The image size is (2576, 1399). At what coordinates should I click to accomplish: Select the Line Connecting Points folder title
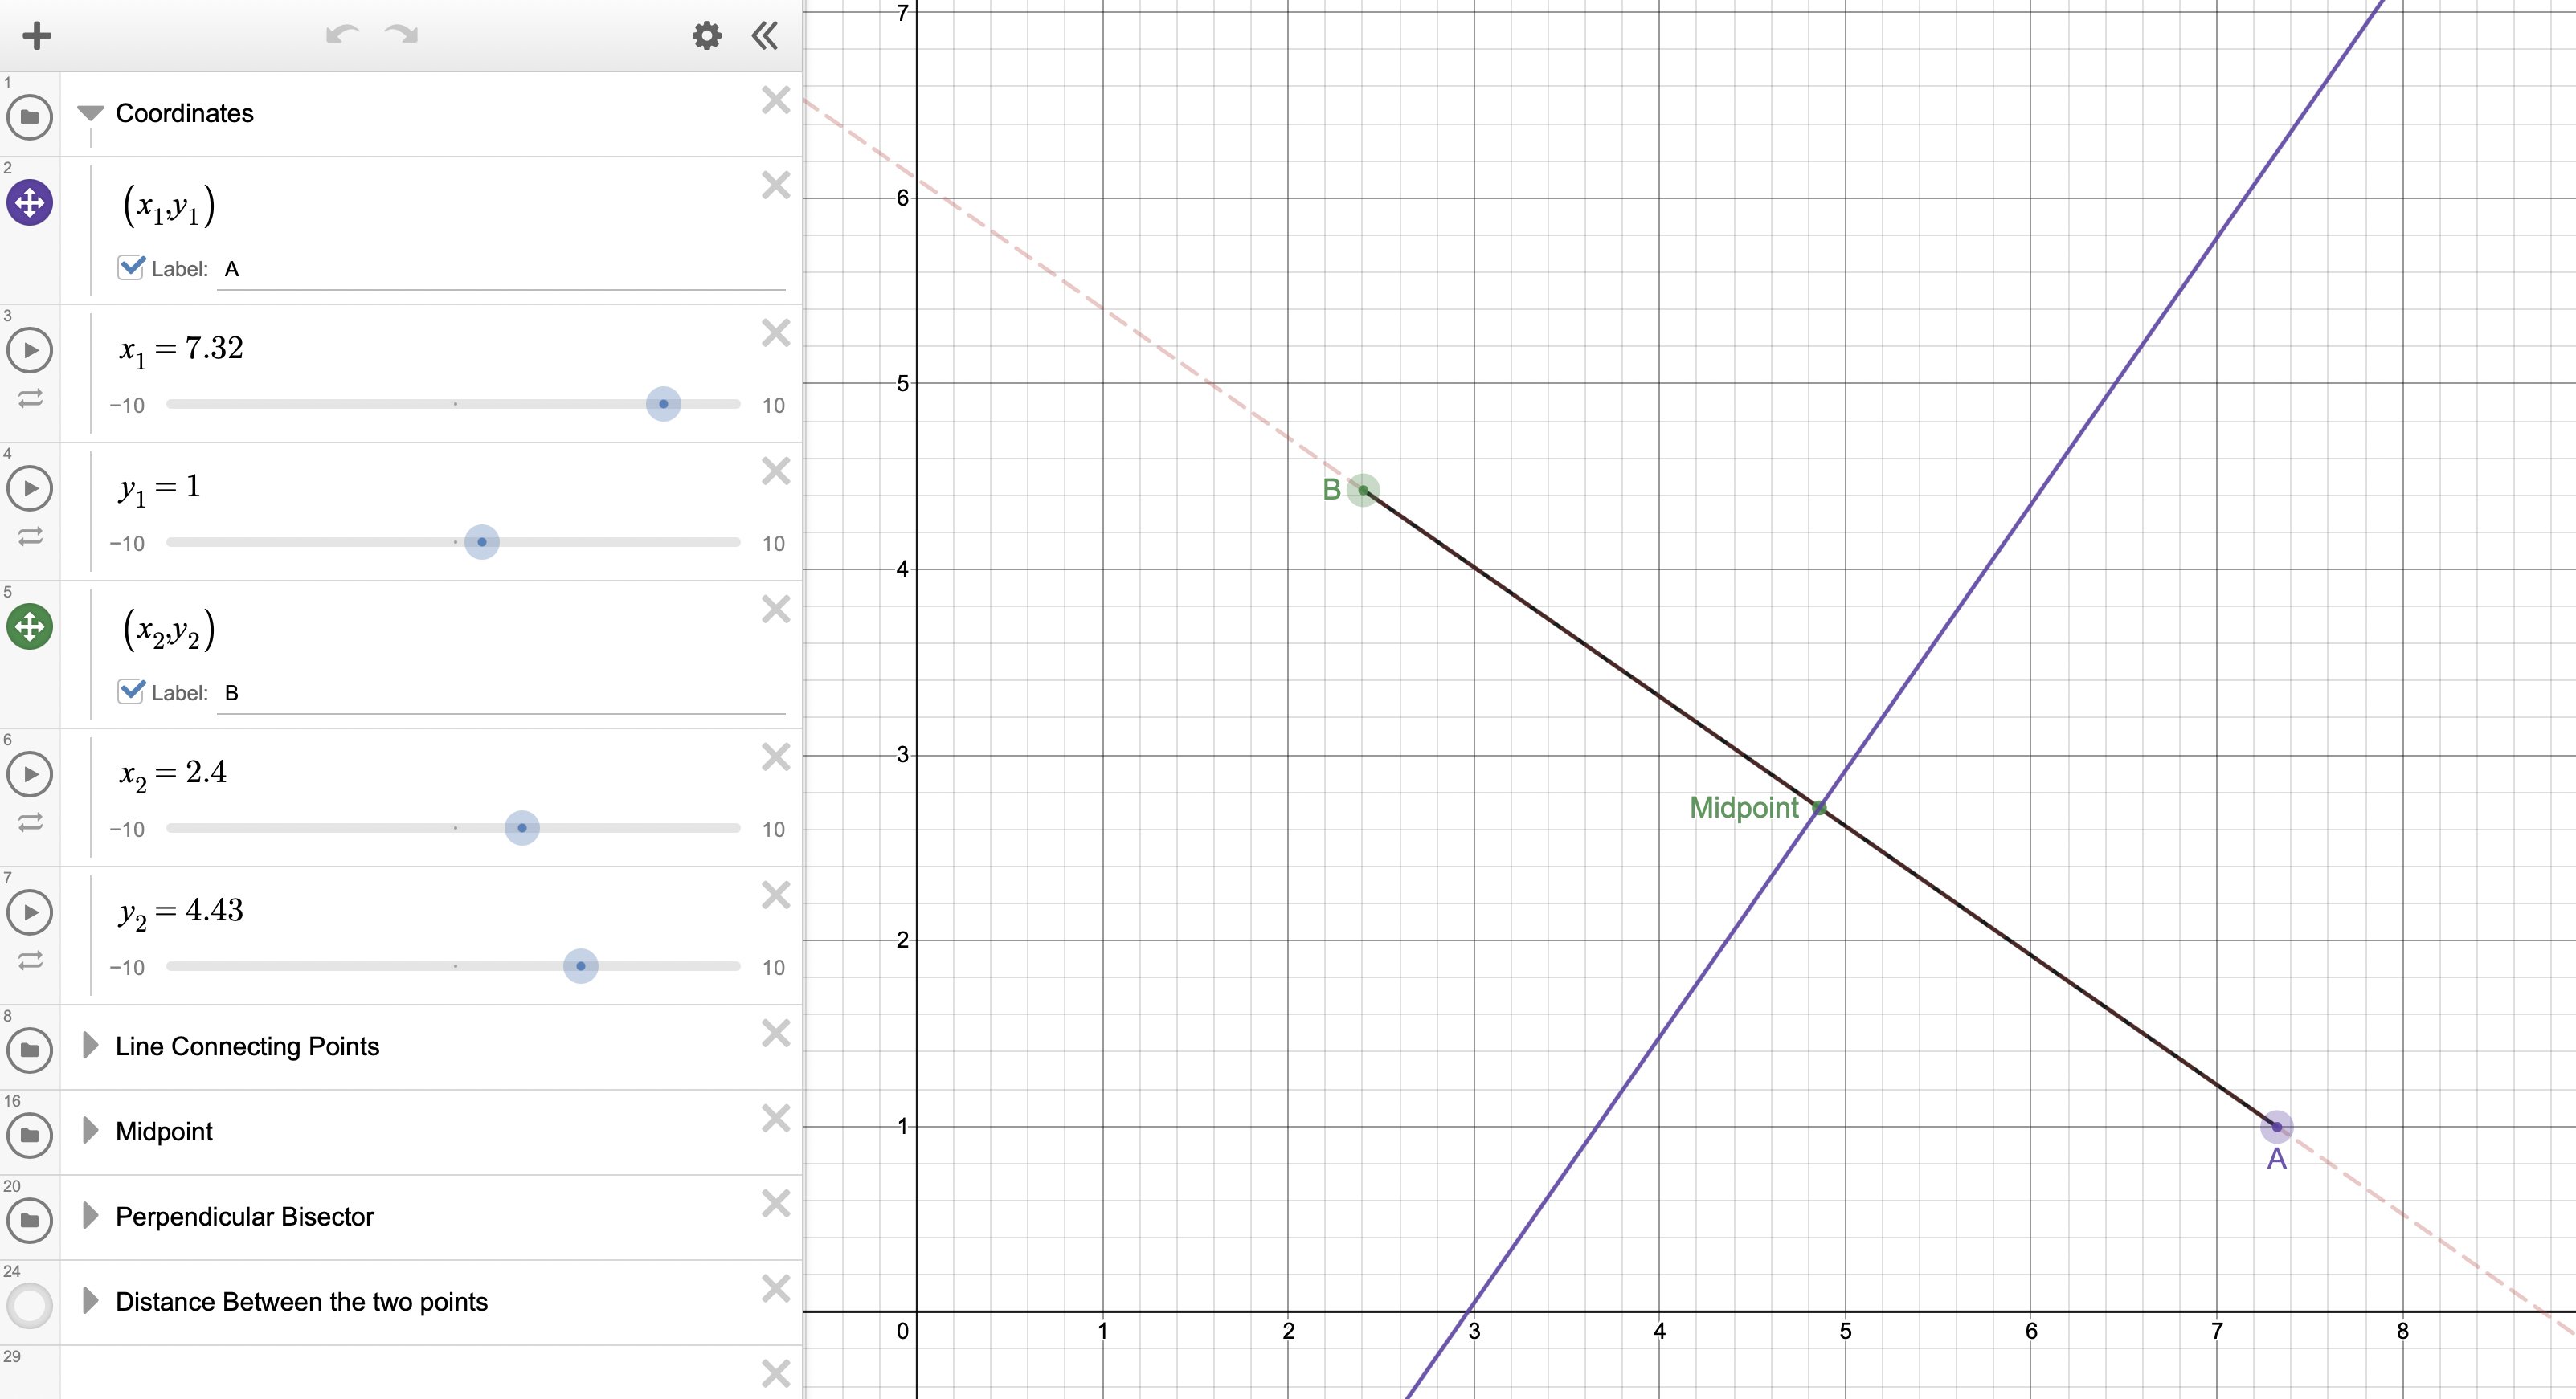coord(247,1046)
